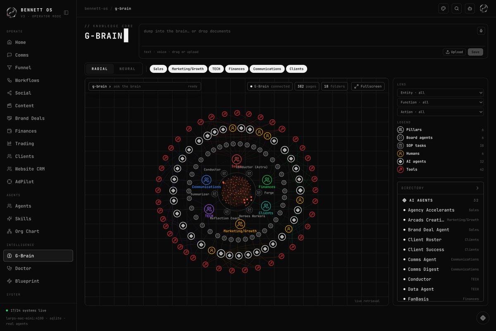Open the Home page in sidebar
The width and height of the screenshot is (496, 331).
tap(38, 42)
